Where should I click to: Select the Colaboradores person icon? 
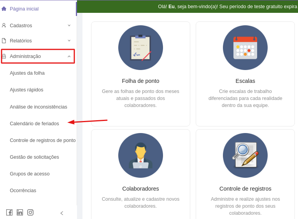click(140, 156)
